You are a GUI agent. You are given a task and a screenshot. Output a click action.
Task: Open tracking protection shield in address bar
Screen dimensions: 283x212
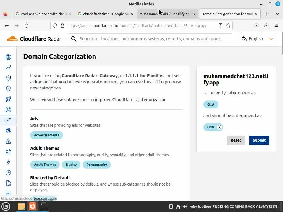click(55, 26)
